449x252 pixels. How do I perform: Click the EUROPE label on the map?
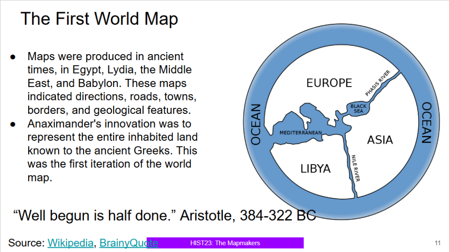[329, 83]
